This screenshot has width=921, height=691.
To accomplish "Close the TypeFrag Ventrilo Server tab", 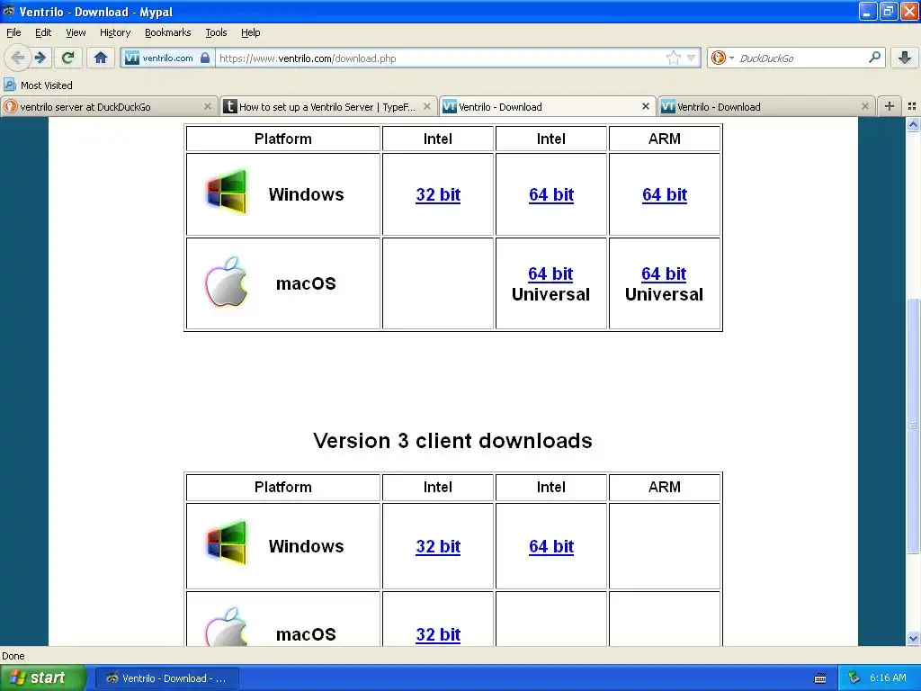I will [427, 106].
